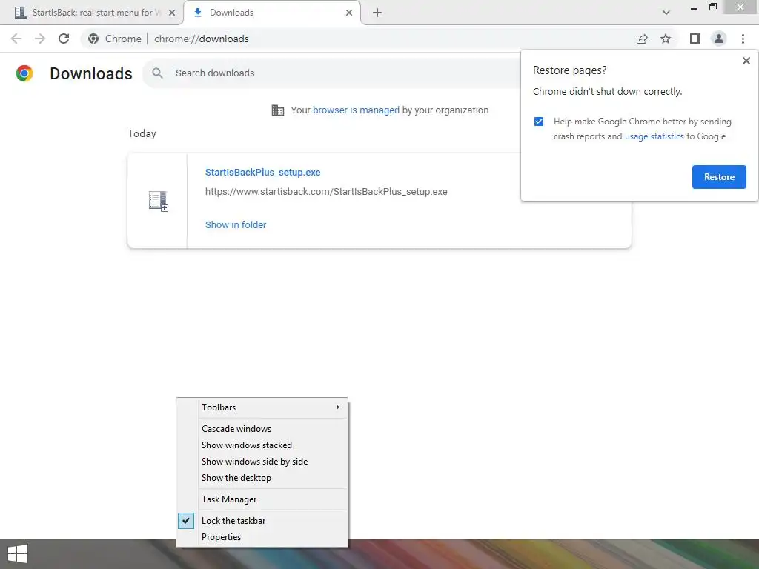The width and height of the screenshot is (759, 569).
Task: Click the startisback.com download URL
Action: pos(326,192)
